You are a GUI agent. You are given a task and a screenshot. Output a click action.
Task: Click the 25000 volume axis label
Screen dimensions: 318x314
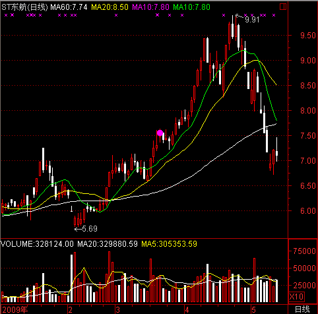304,286
